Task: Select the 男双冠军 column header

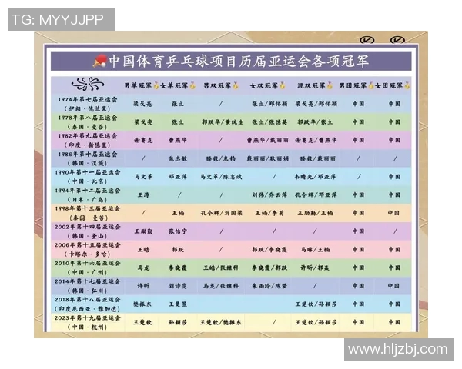Action: click(217, 85)
